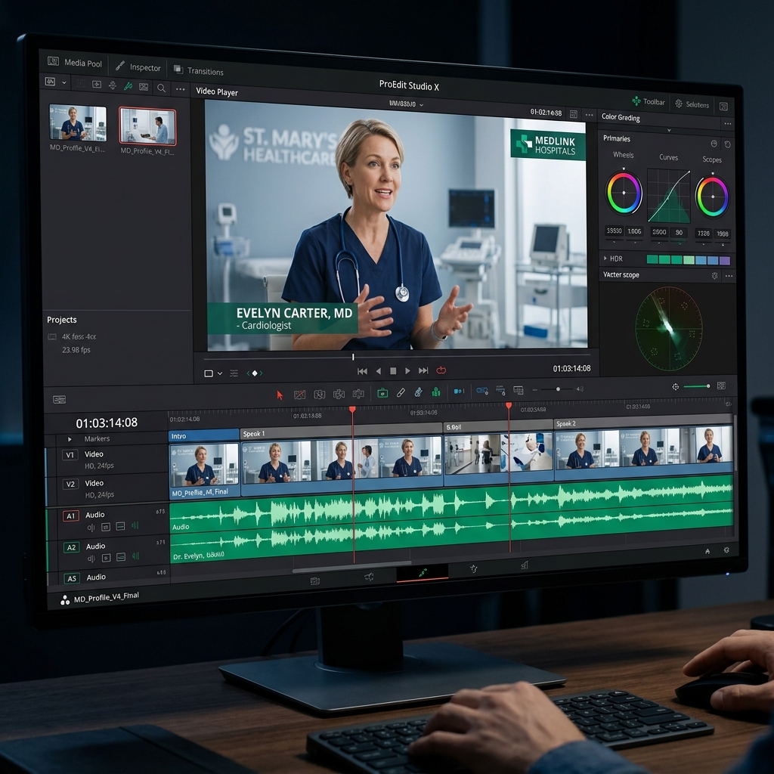Click the reset icon in Primaries header
This screenshot has width=774, height=774.
(x=727, y=144)
